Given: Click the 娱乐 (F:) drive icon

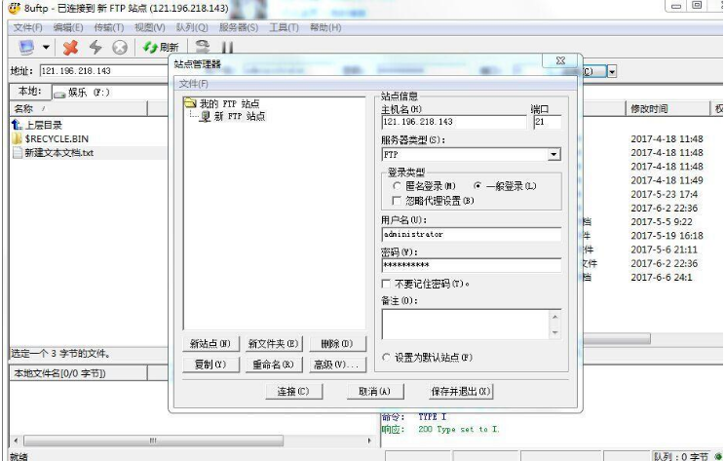Looking at the screenshot, I should tap(59, 94).
